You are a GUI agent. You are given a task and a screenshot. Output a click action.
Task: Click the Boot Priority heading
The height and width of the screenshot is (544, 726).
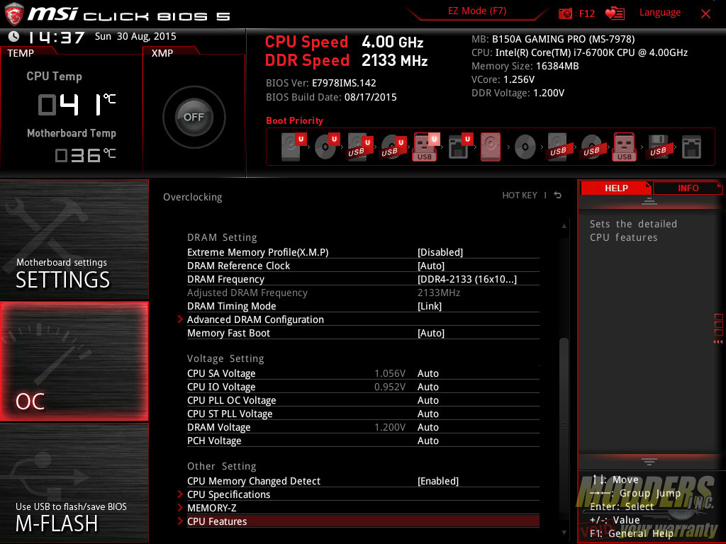coord(294,120)
